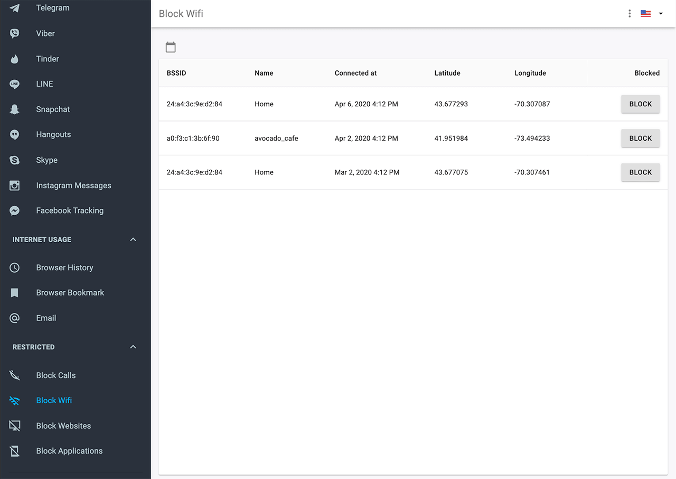Collapse the Internet Usage section
The height and width of the screenshot is (479, 676).
pyautogui.click(x=133, y=240)
